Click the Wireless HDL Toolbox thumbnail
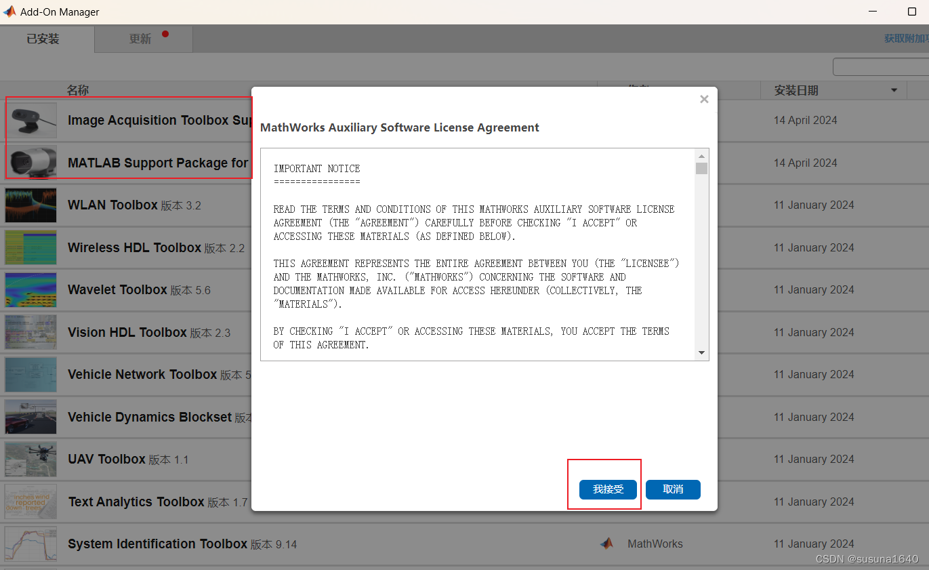929x570 pixels. click(x=31, y=247)
